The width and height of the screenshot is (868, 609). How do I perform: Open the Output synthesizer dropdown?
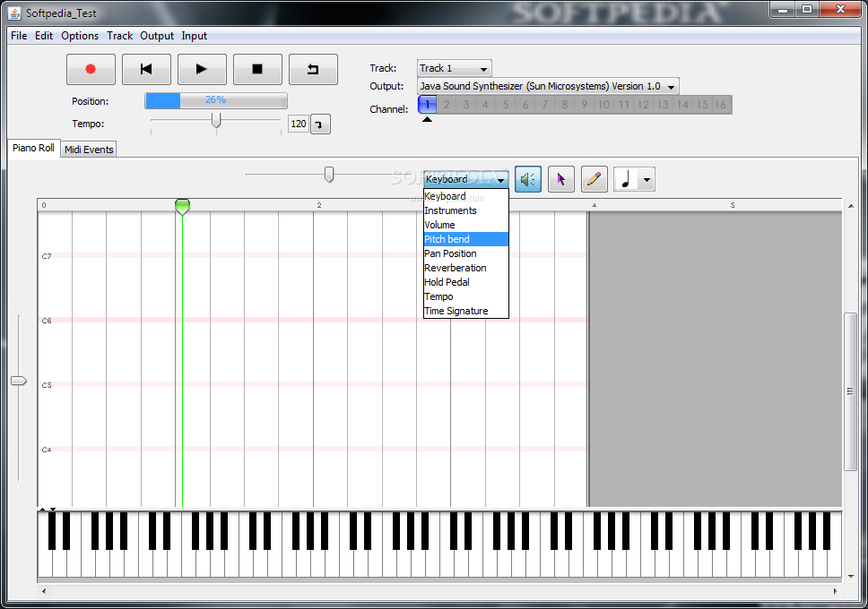click(x=548, y=86)
